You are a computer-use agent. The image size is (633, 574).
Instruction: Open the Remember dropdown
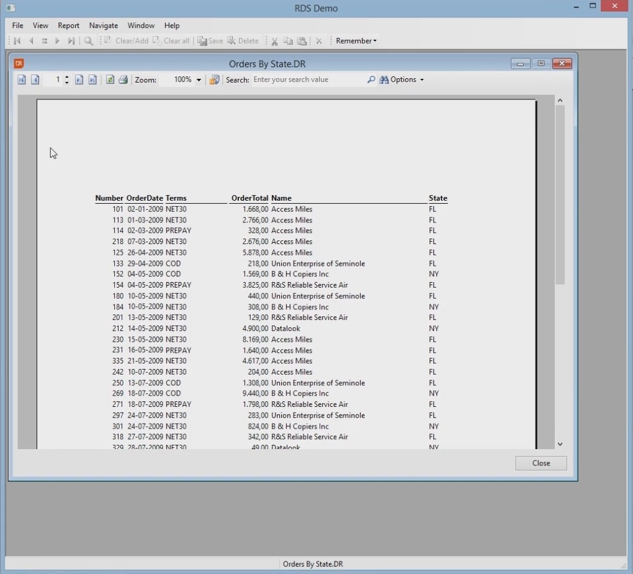(x=356, y=41)
